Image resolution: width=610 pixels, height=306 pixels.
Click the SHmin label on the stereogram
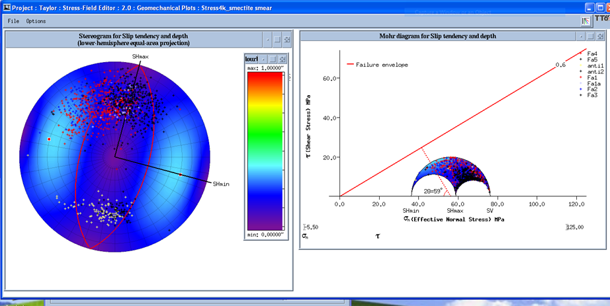221,184
